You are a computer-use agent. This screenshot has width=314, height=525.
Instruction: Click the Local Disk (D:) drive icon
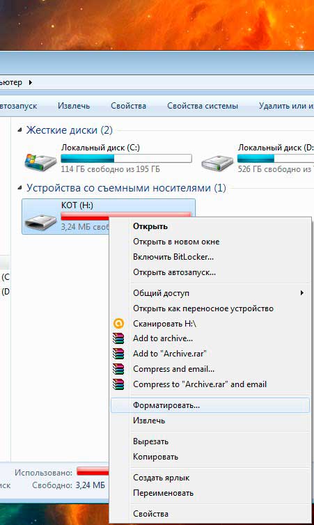pos(217,162)
